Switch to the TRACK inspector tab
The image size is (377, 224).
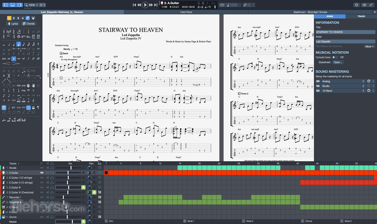pos(361,16)
